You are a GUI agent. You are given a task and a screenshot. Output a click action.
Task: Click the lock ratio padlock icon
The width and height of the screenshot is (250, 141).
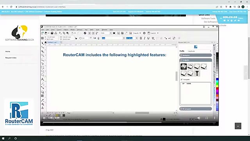[76, 38]
